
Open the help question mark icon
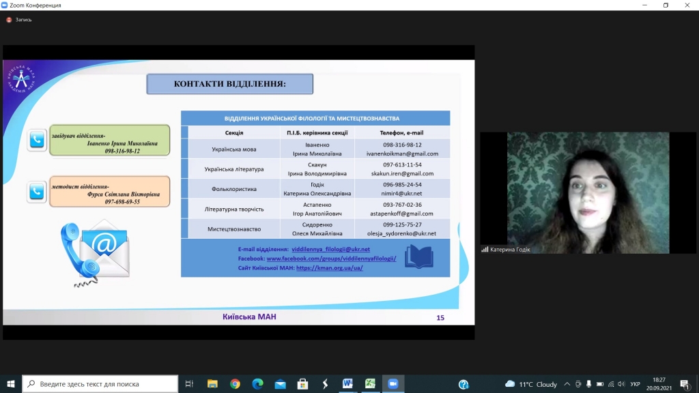[x=463, y=384]
